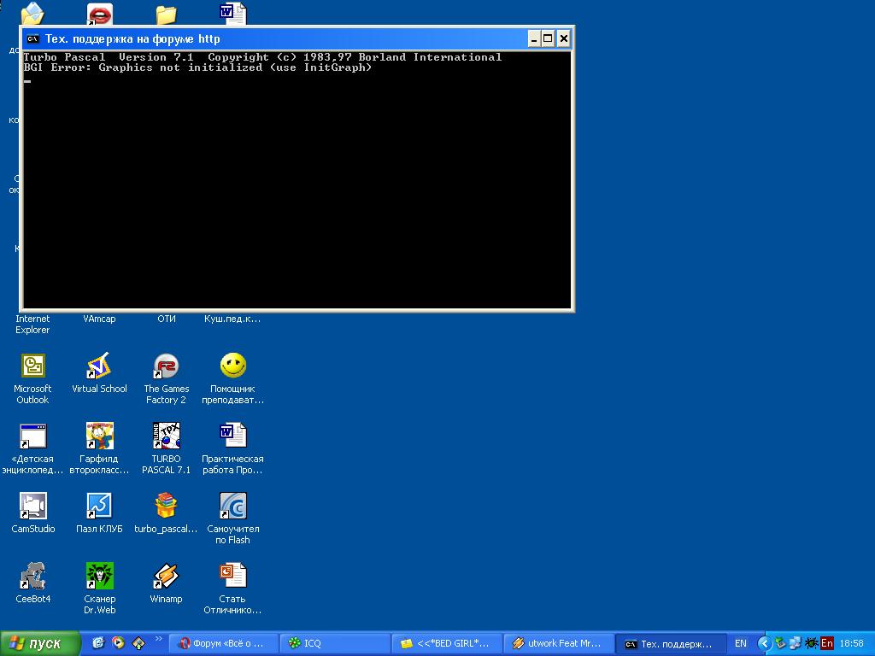Open the Сканер Dr.Web desktop icon
This screenshot has height=656, width=875.
pos(99,577)
